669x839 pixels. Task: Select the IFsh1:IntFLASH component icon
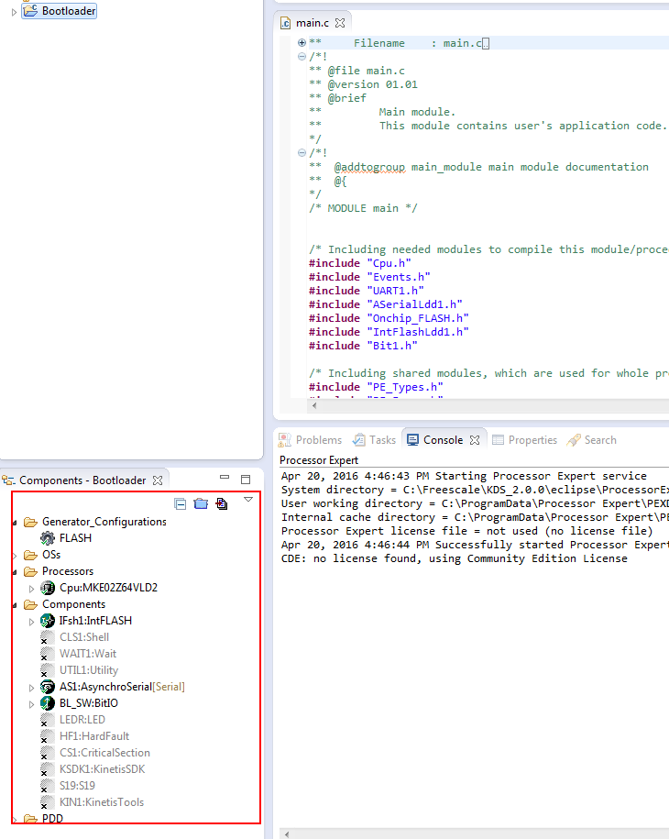click(x=48, y=621)
